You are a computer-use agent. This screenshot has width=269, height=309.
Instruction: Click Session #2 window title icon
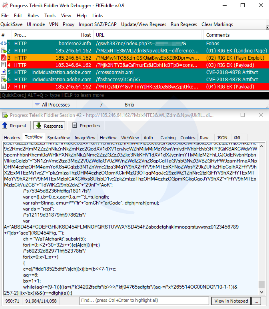(x=5, y=115)
